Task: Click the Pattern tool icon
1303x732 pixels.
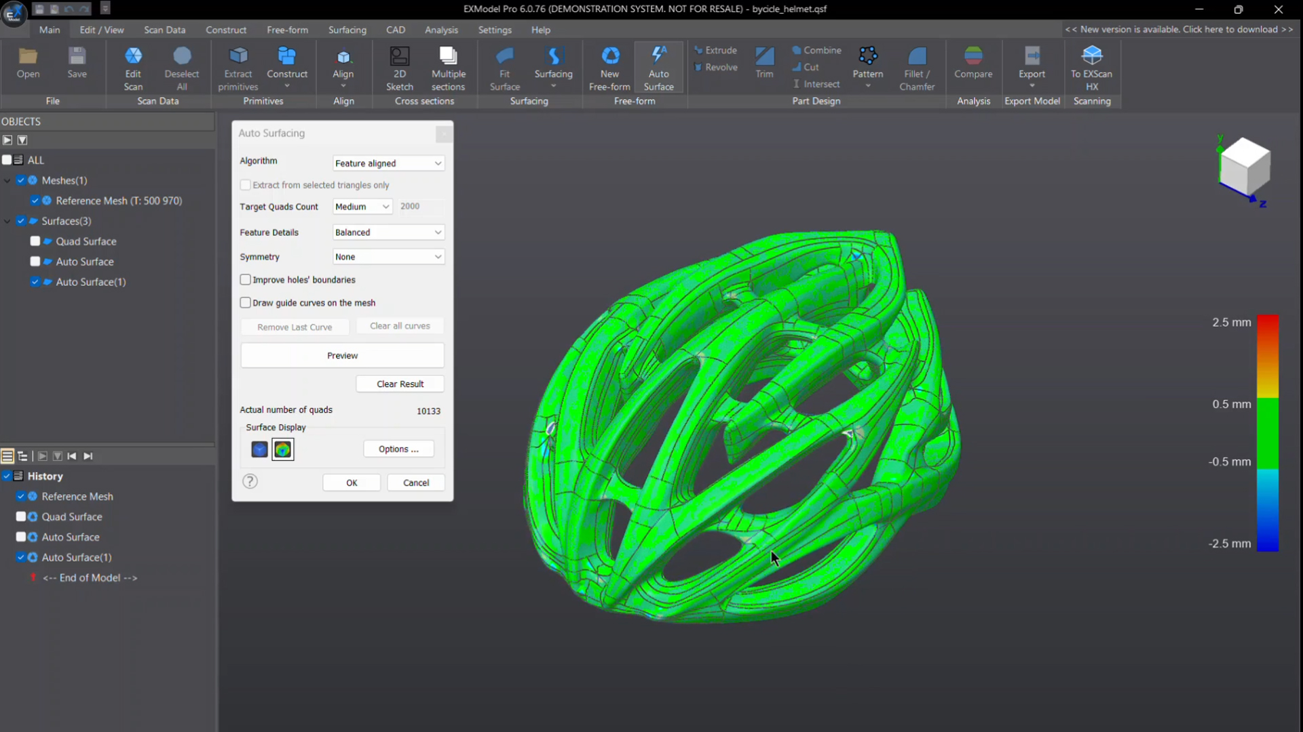Action: (867, 56)
